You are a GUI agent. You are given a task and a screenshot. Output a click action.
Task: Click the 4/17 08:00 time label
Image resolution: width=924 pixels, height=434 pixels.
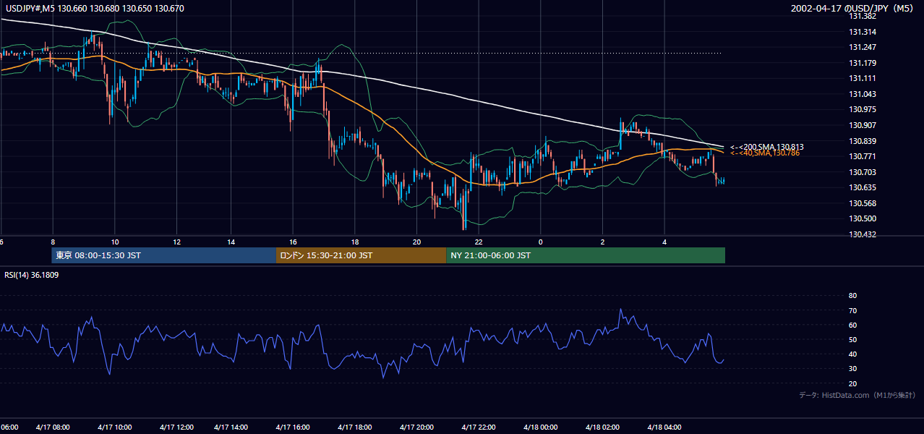[52, 427]
